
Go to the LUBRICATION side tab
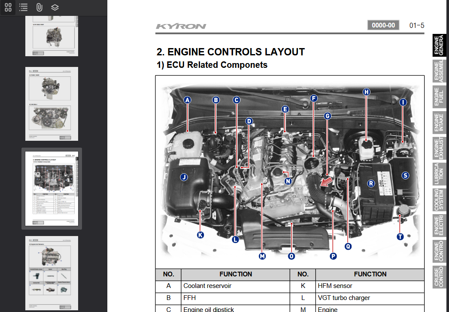(439, 174)
